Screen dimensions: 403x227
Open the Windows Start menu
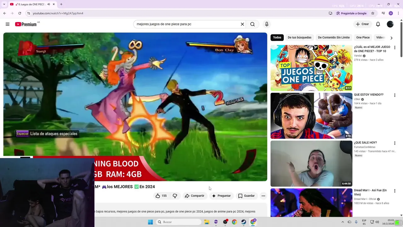pyautogui.click(x=150, y=222)
